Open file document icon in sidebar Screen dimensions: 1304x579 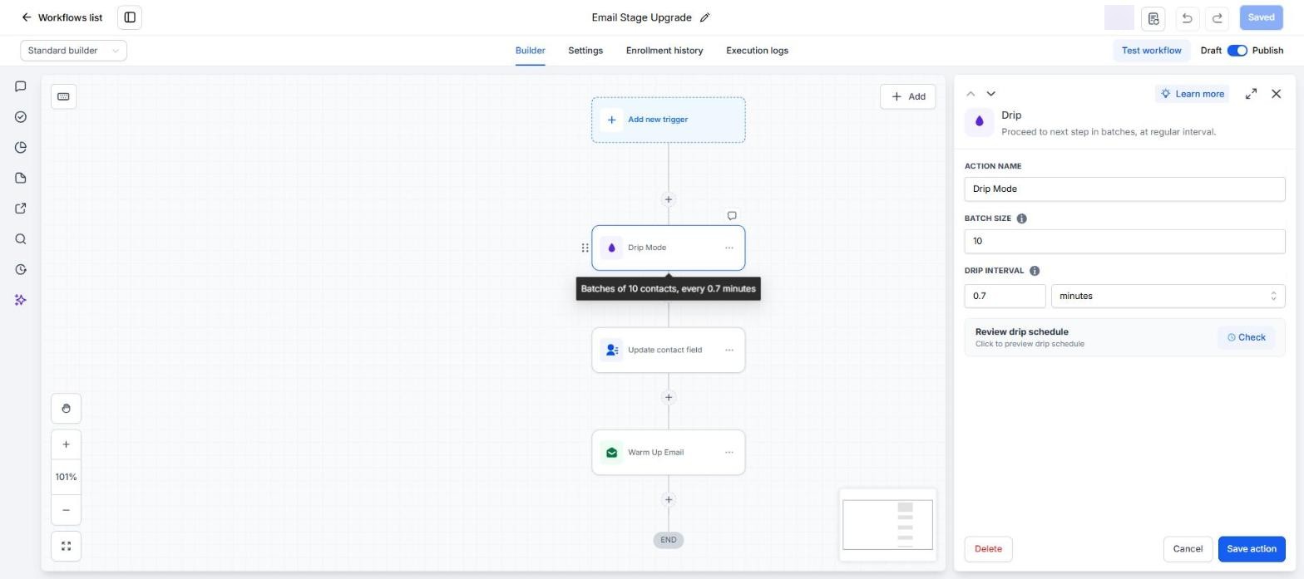click(x=21, y=178)
